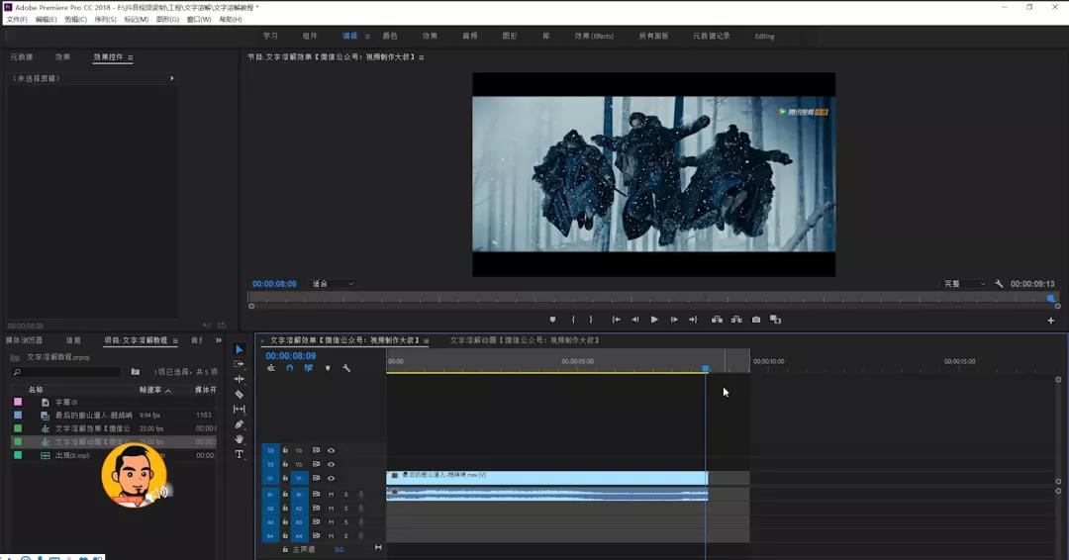Viewport: 1069px width, 560px height.
Task: Open program monitor wrench settings
Action: click(x=999, y=284)
